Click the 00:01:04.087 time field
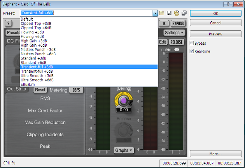This screenshot has height=168, width=245. 202,163
